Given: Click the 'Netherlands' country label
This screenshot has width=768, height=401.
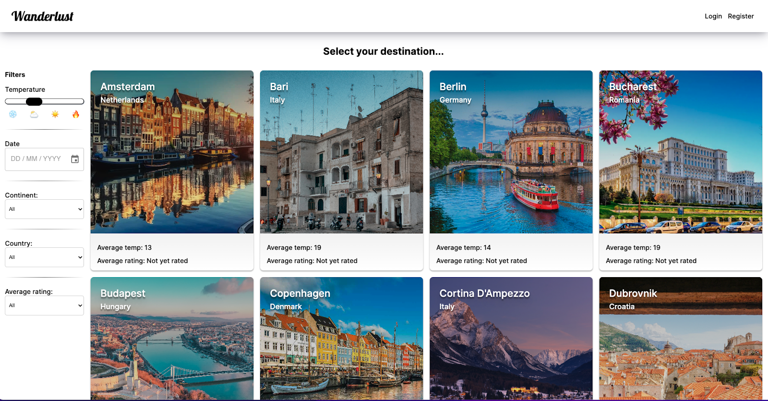Looking at the screenshot, I should pos(122,100).
